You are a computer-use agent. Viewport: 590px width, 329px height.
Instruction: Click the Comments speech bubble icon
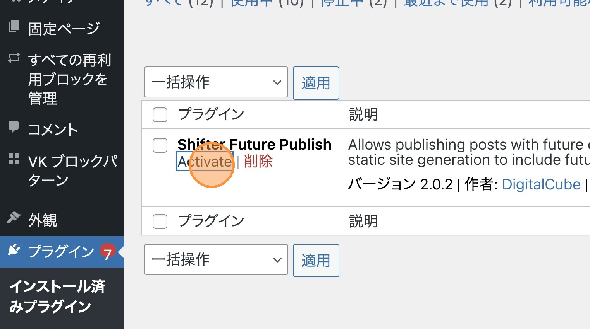(14, 127)
